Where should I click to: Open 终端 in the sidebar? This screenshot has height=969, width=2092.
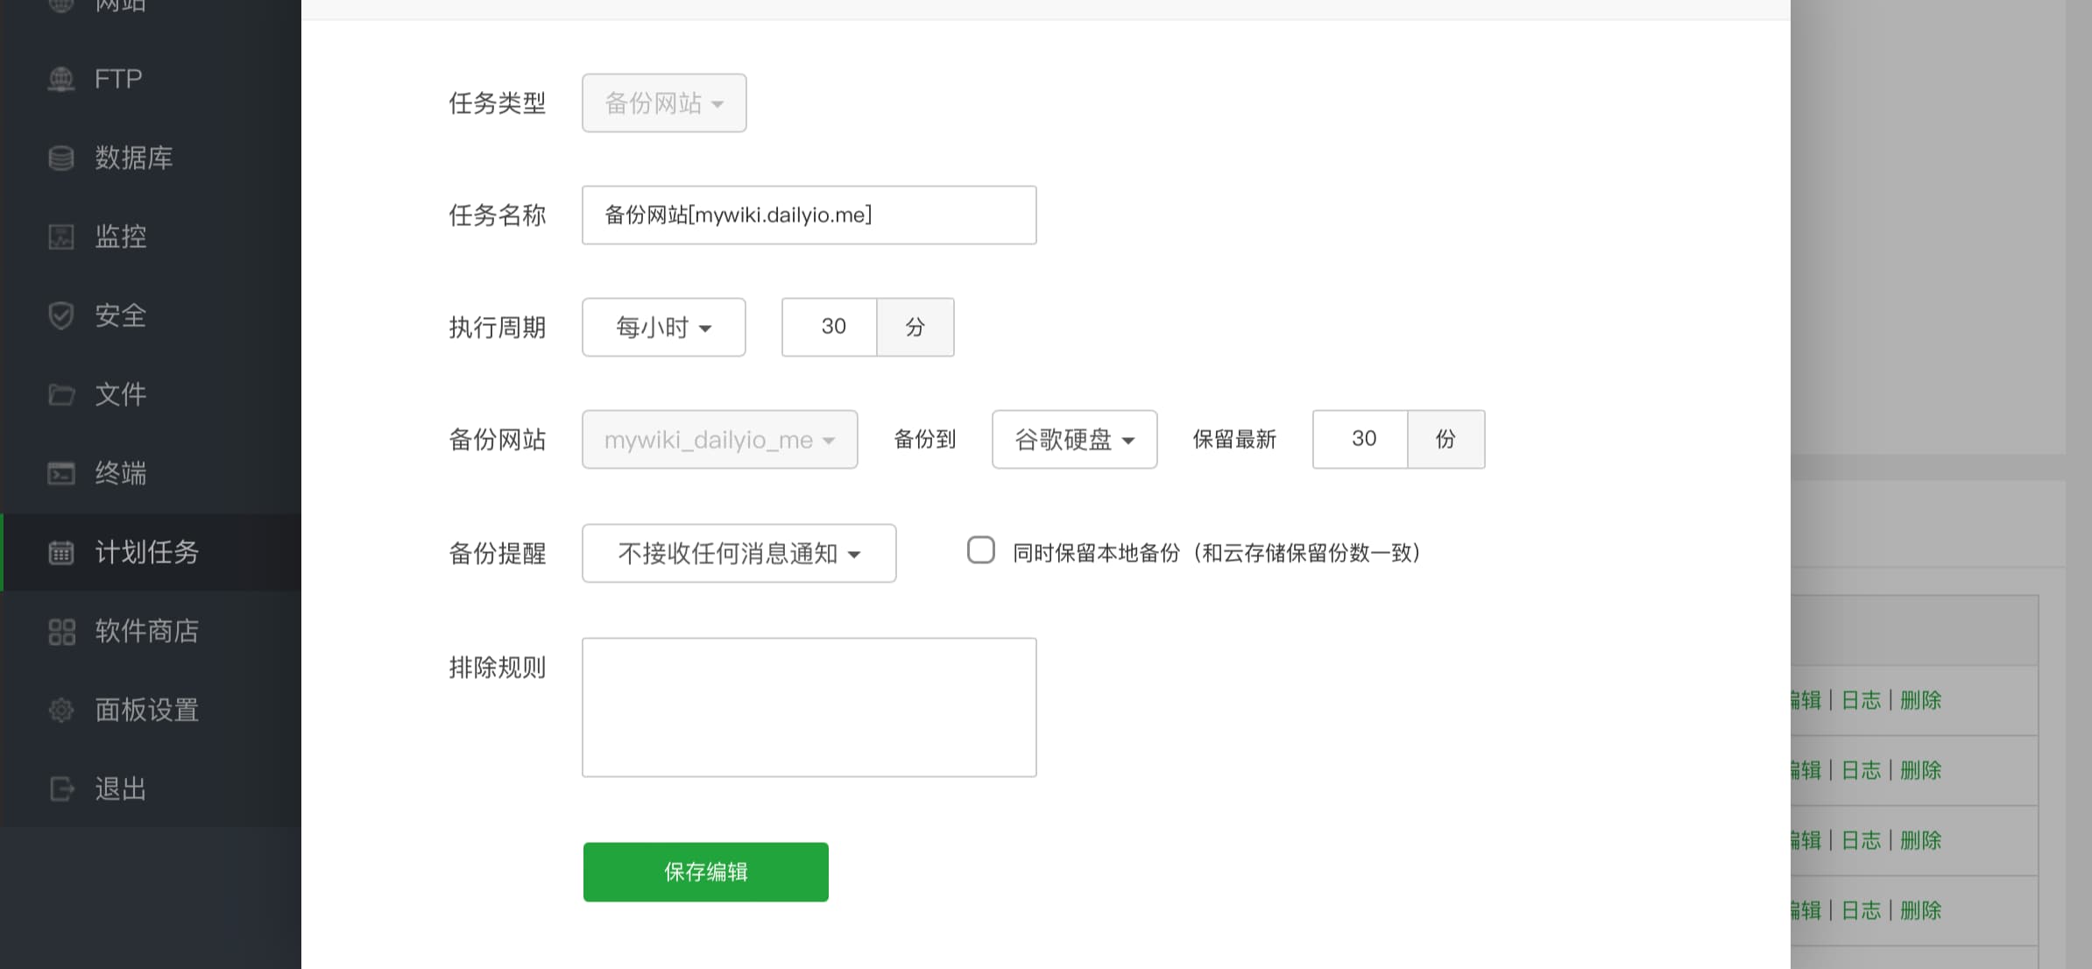click(x=151, y=473)
